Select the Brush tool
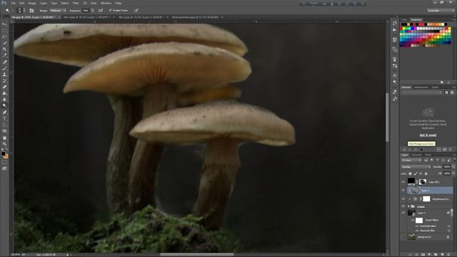 tap(4, 69)
